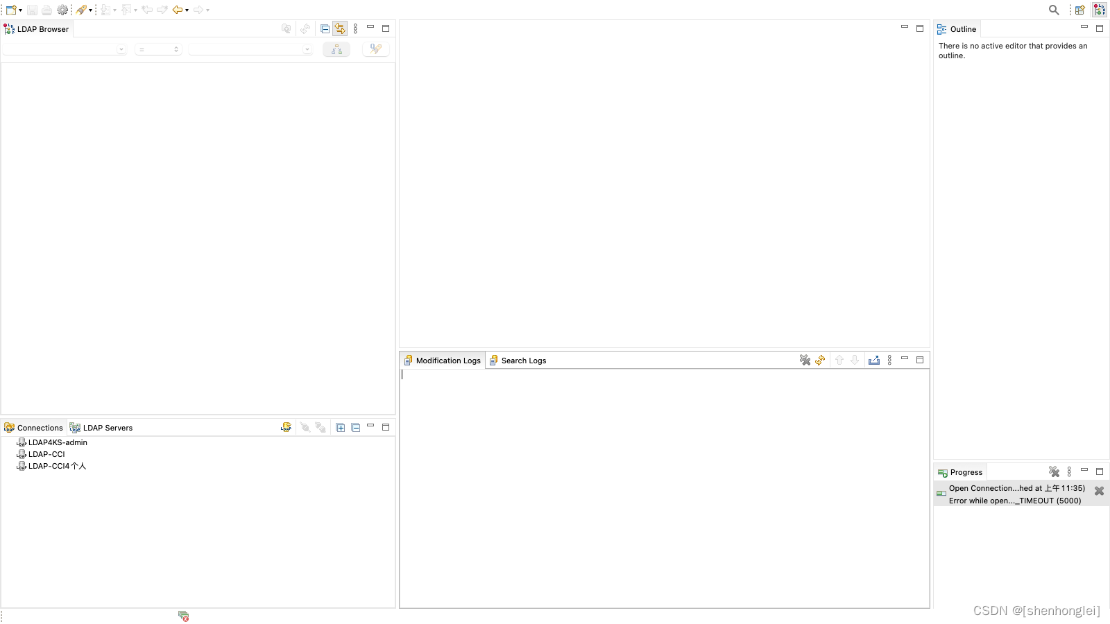Select the LDAP Browser tab

point(37,29)
